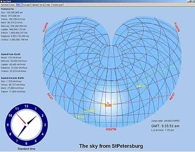Screen dimensions: 195x152
Task: Click the red Sun marker on the sky map
Action: coord(108,103)
